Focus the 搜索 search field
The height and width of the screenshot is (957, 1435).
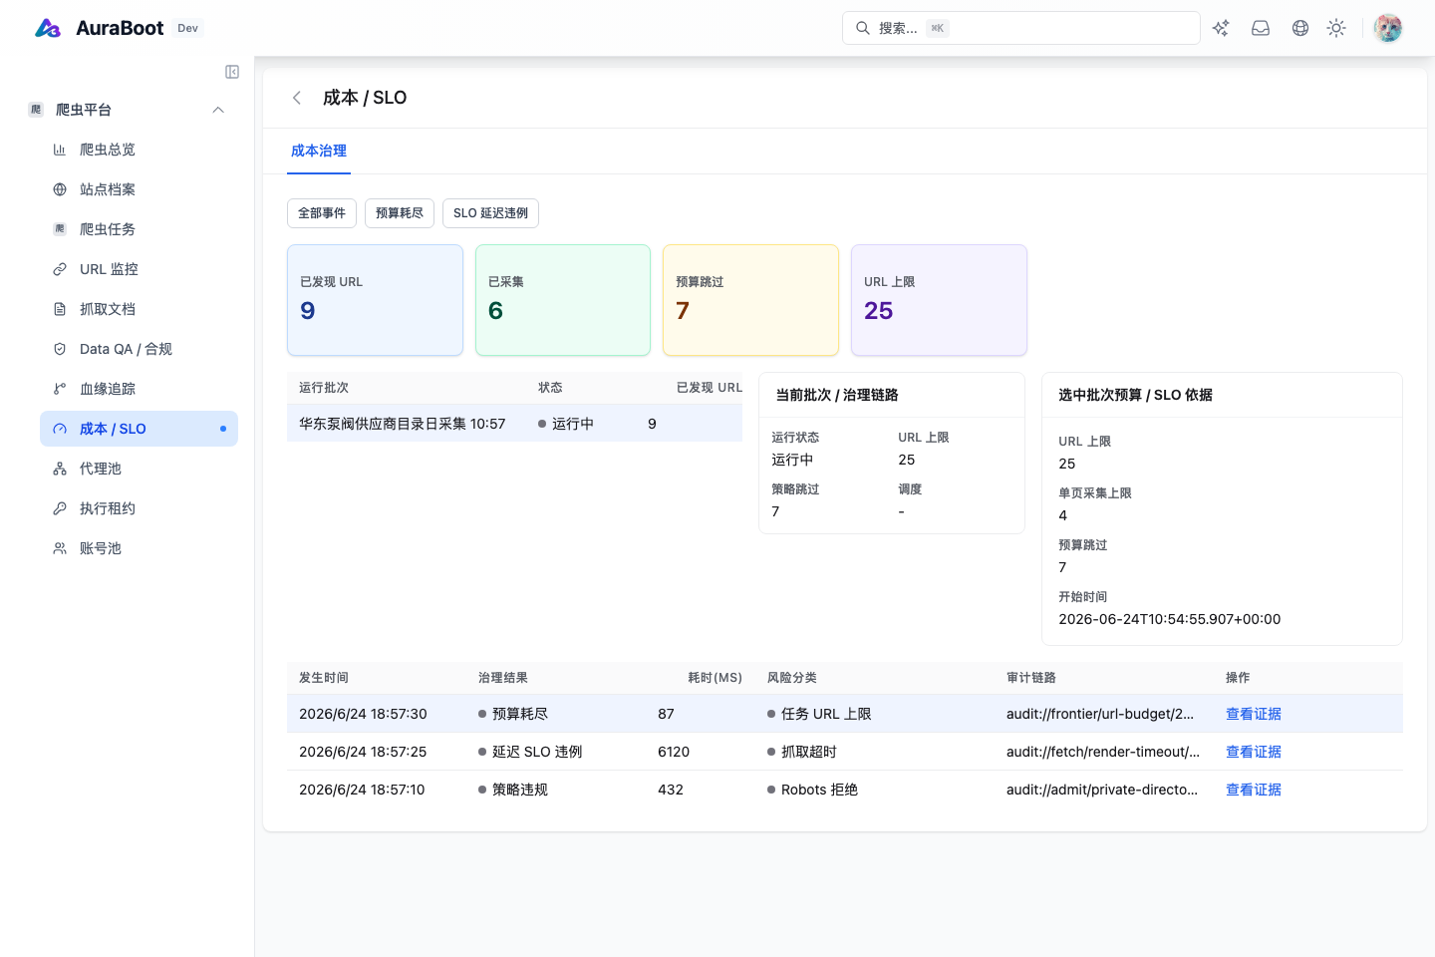(x=1021, y=28)
